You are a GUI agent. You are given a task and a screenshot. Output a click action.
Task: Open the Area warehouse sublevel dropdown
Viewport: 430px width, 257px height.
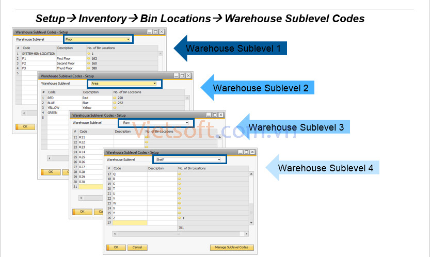click(154, 83)
